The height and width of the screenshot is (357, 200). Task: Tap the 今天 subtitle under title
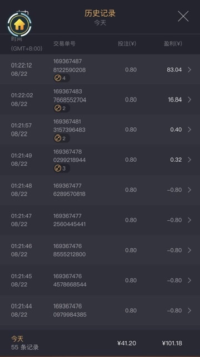click(x=100, y=23)
